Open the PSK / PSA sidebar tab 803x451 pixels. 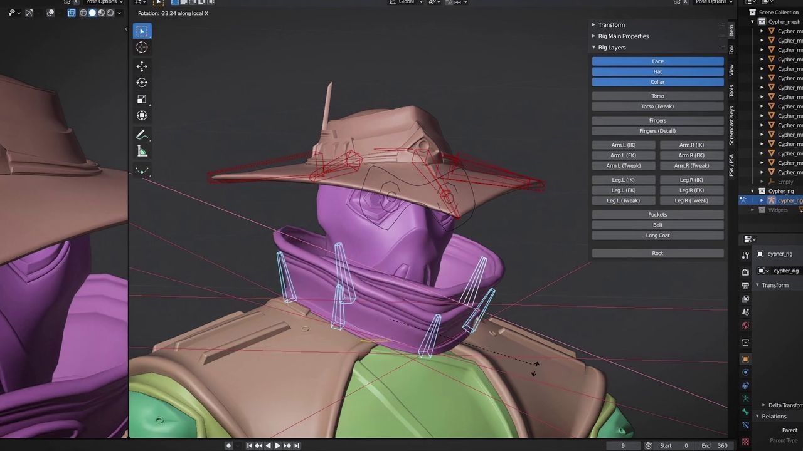click(x=731, y=165)
